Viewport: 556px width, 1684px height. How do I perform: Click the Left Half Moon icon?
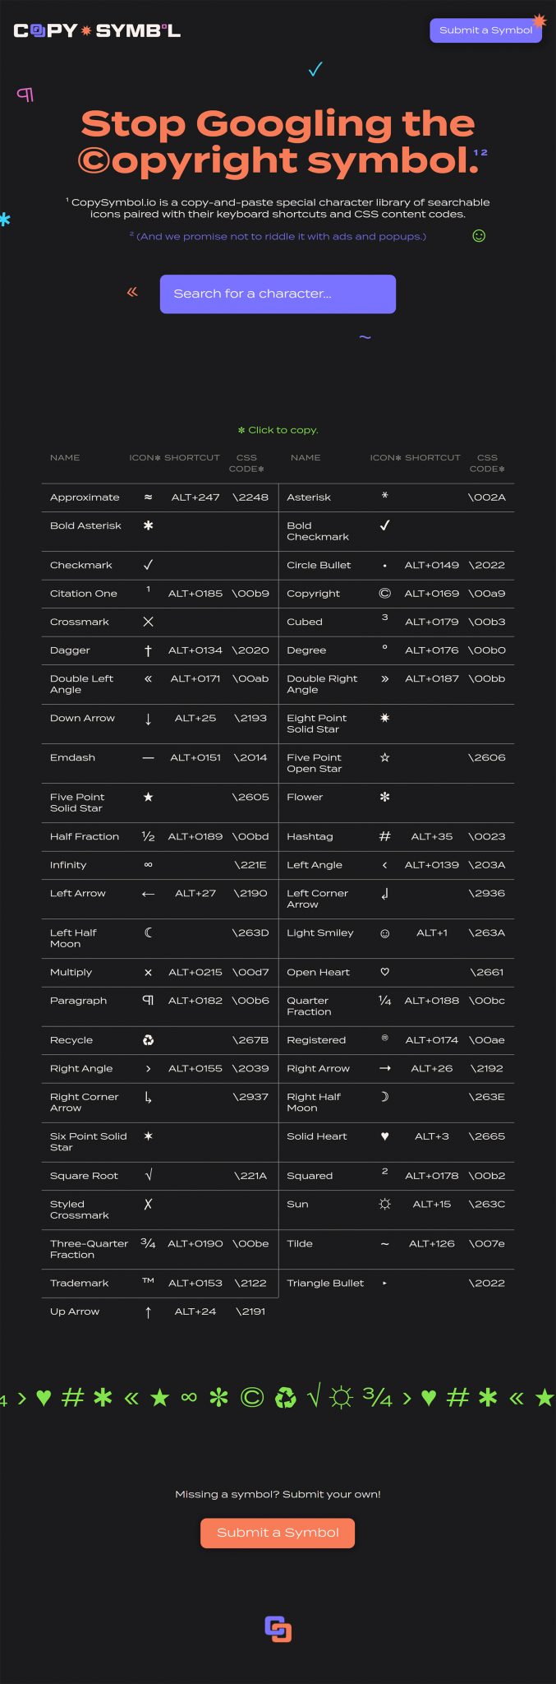[x=148, y=932]
